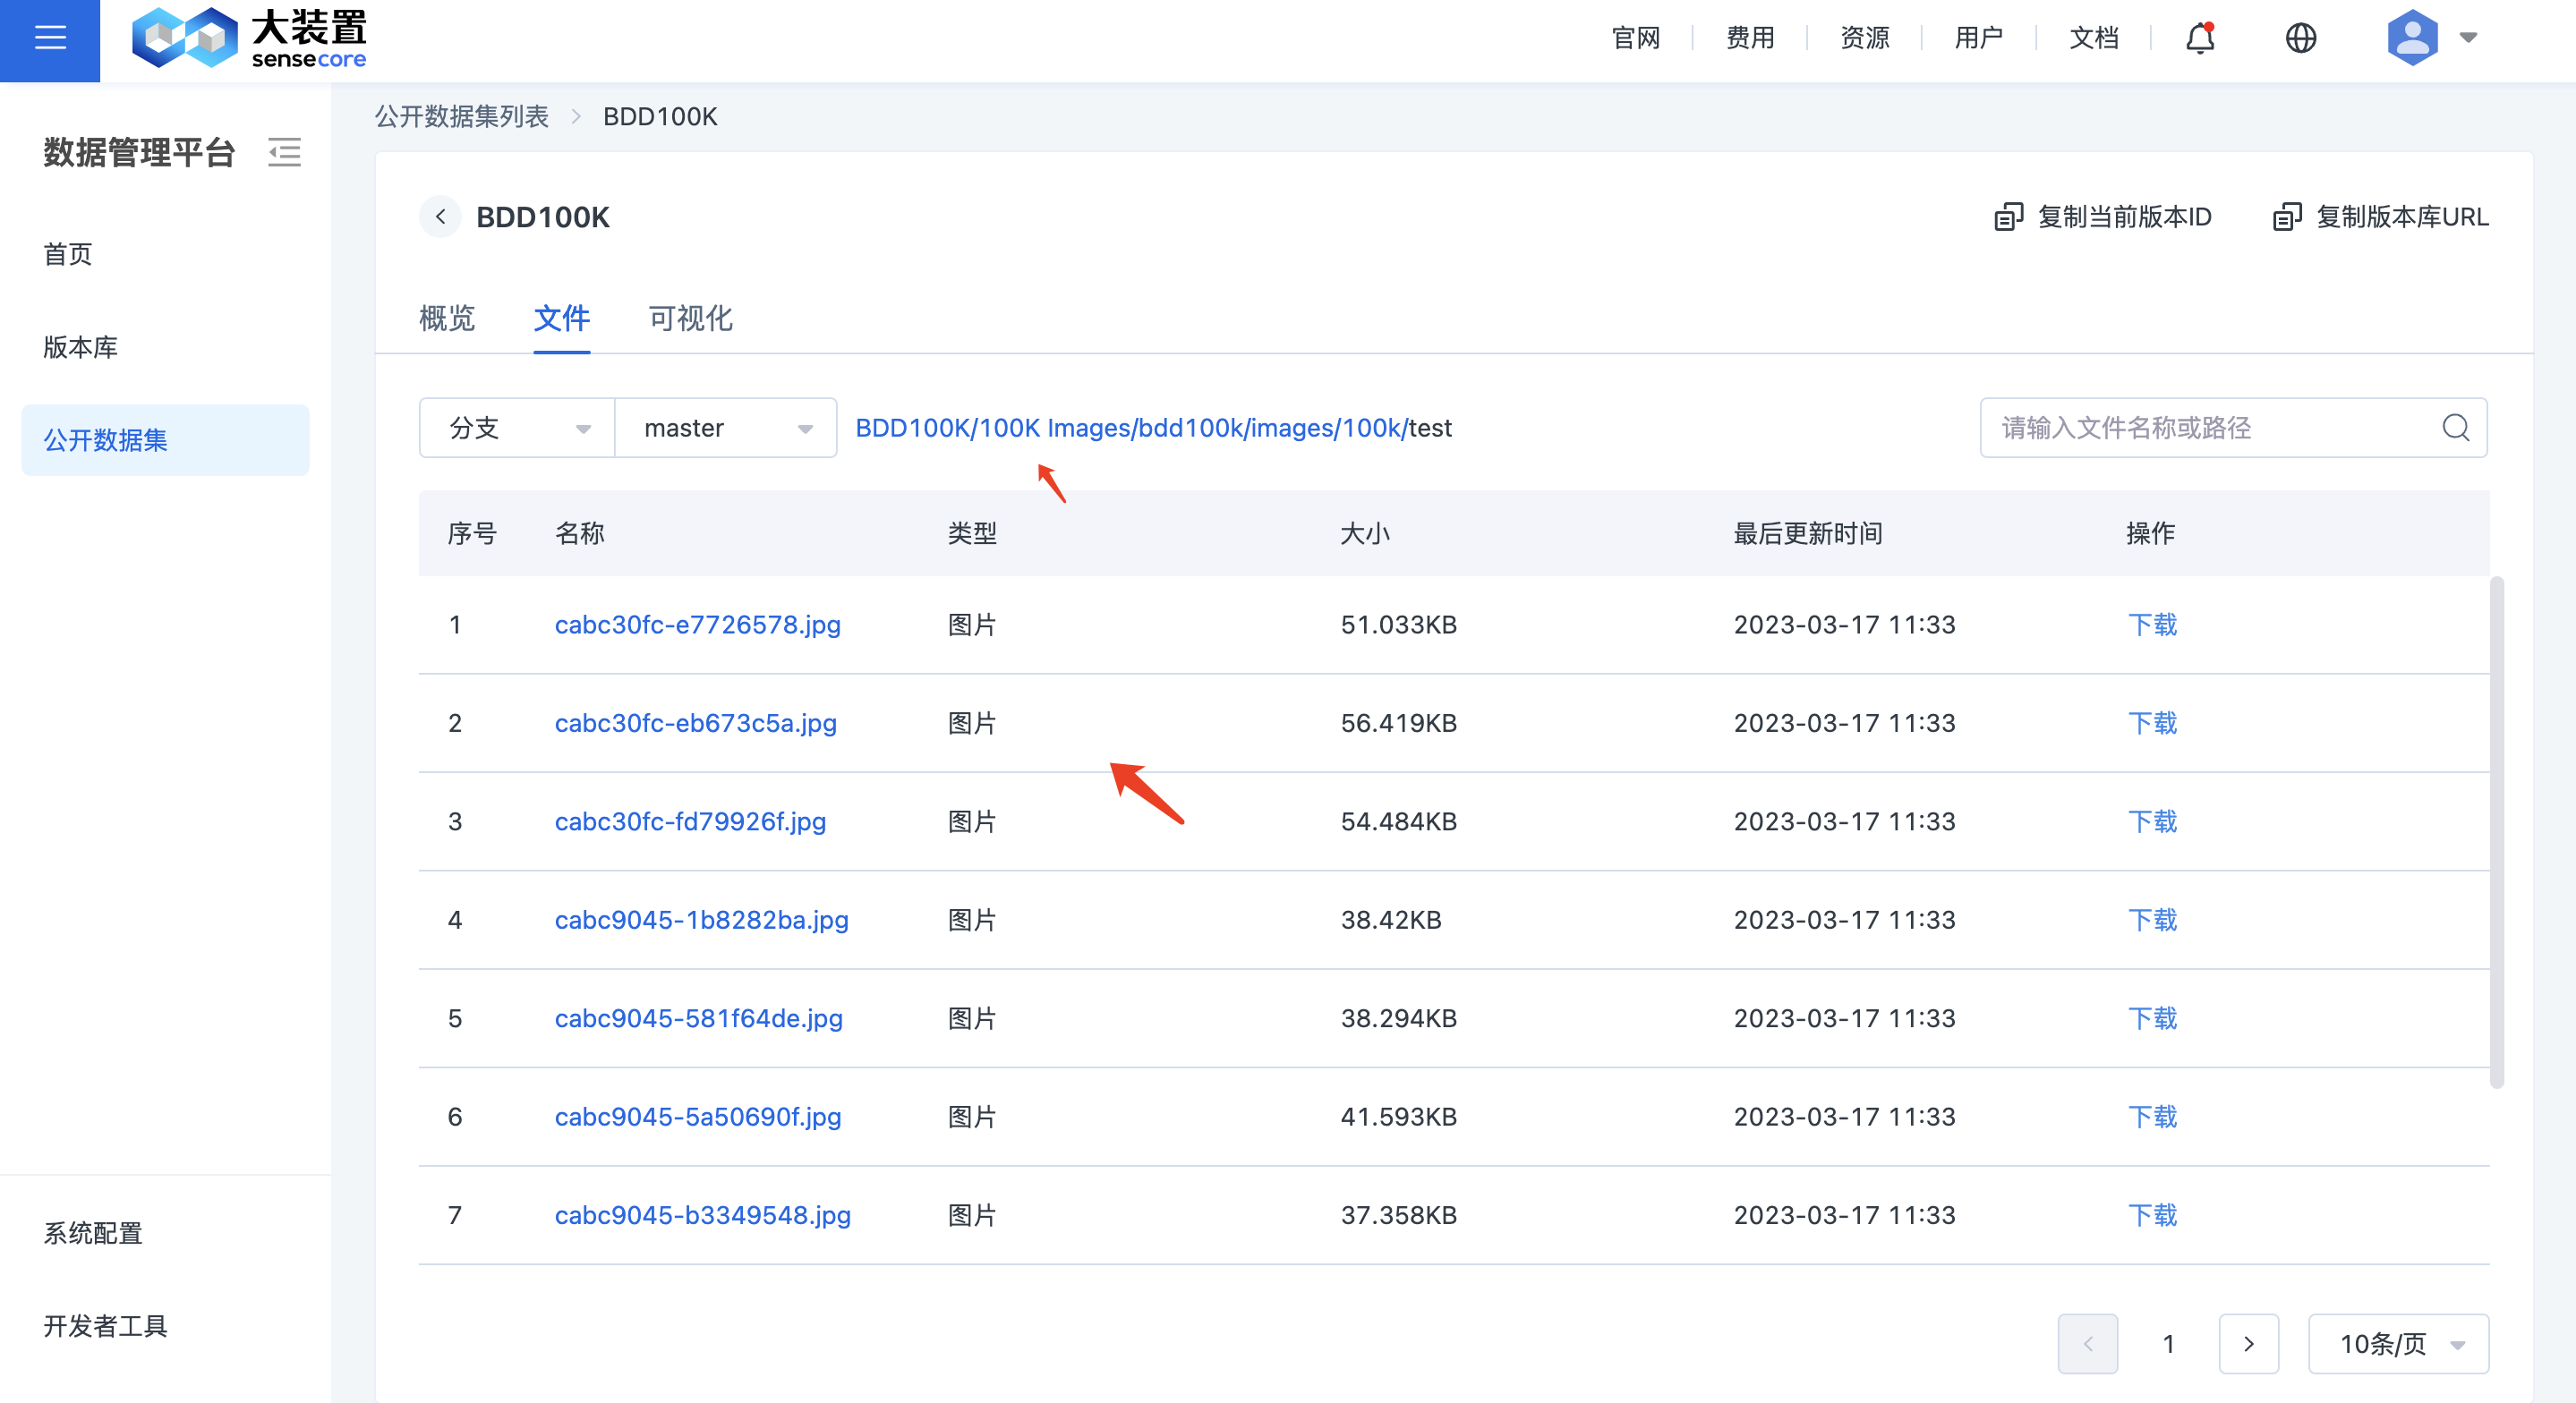Switch to the 可视化 tab
This screenshot has width=2576, height=1403.
click(690, 318)
